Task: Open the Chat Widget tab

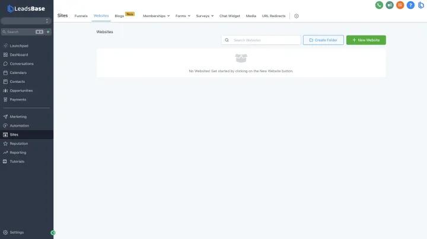Action: (230, 16)
